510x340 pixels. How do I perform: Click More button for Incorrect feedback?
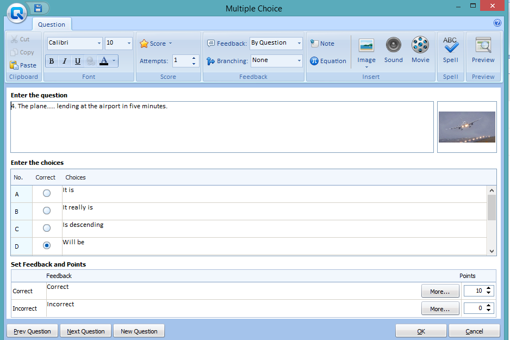point(440,309)
